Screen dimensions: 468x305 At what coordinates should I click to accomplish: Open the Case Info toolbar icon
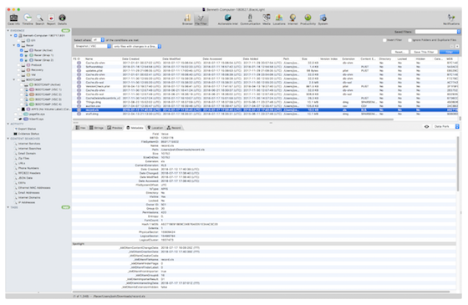tap(13, 18)
